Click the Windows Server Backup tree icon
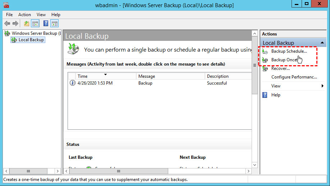330x186 pixels. 7,33
